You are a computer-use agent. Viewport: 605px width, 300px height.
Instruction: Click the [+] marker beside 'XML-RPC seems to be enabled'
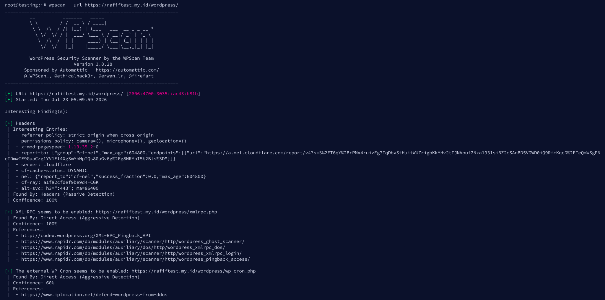9,212
